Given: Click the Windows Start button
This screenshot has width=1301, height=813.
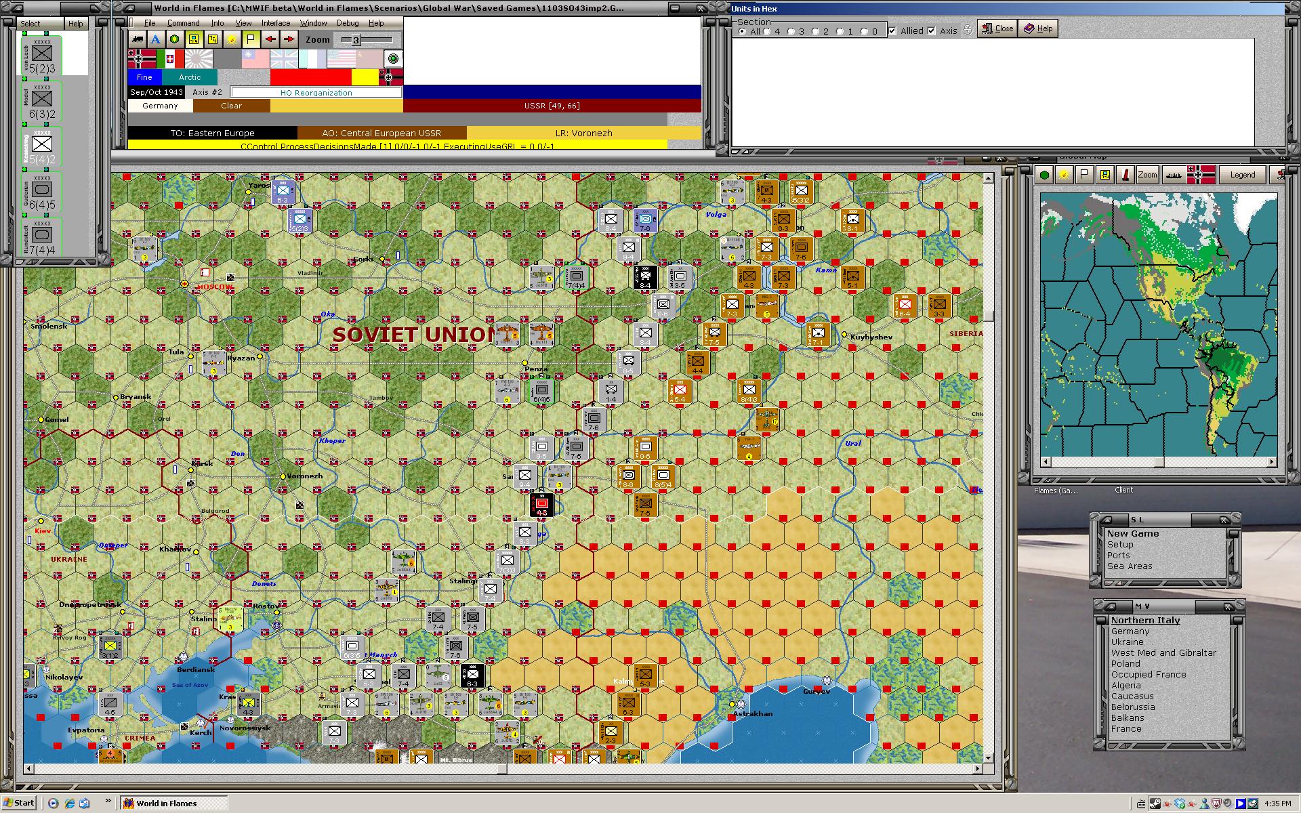Looking at the screenshot, I should [x=19, y=803].
